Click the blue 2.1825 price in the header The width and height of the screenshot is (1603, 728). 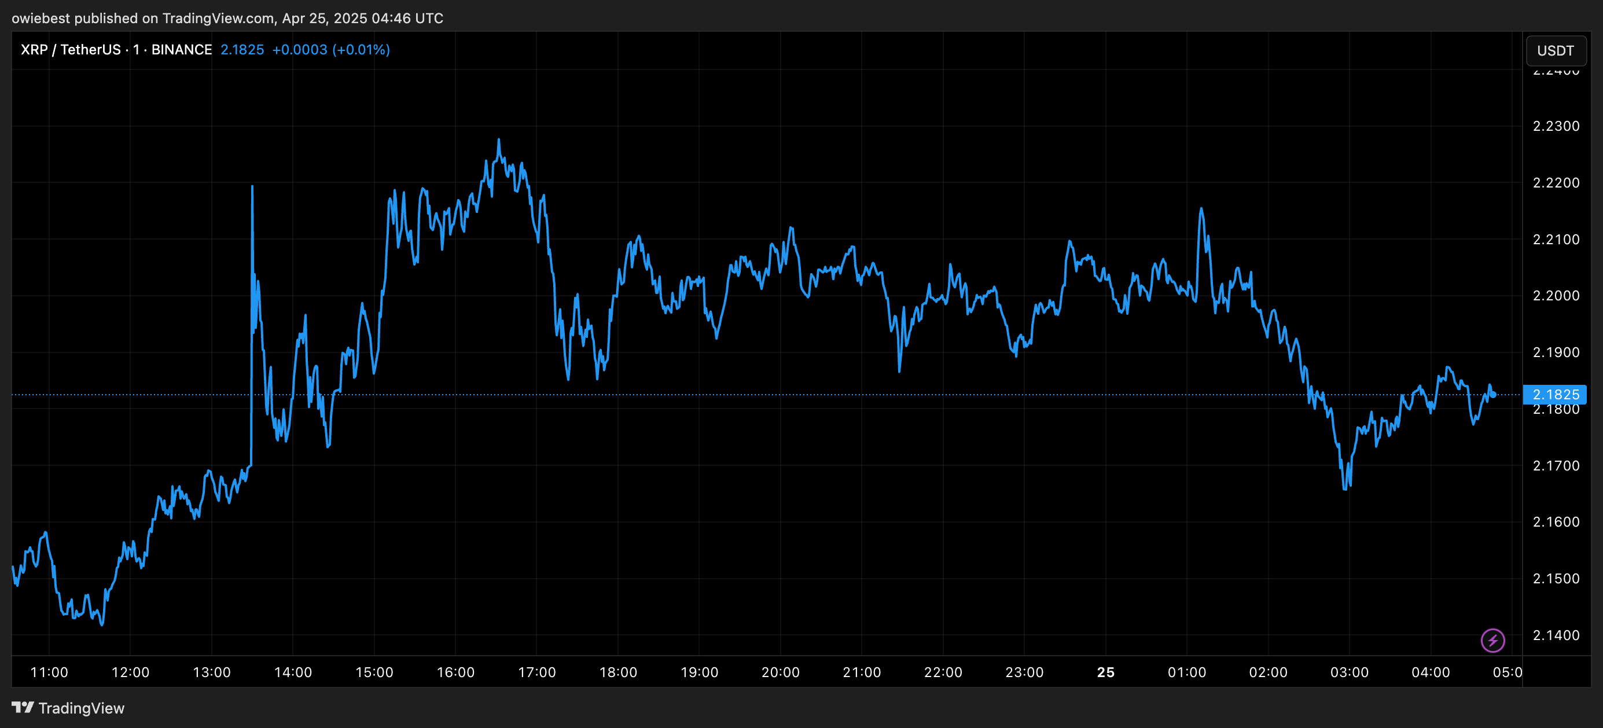[242, 50]
